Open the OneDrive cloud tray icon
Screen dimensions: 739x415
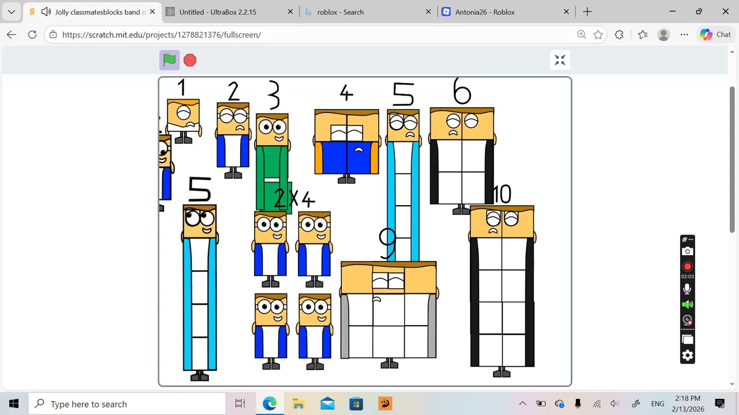pos(559,404)
